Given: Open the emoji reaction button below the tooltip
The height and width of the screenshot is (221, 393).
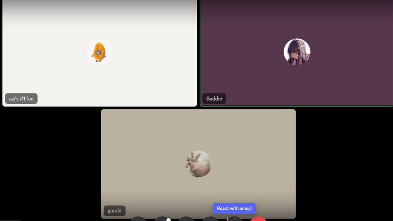Looking at the screenshot, I should pyautogui.click(x=234, y=219).
